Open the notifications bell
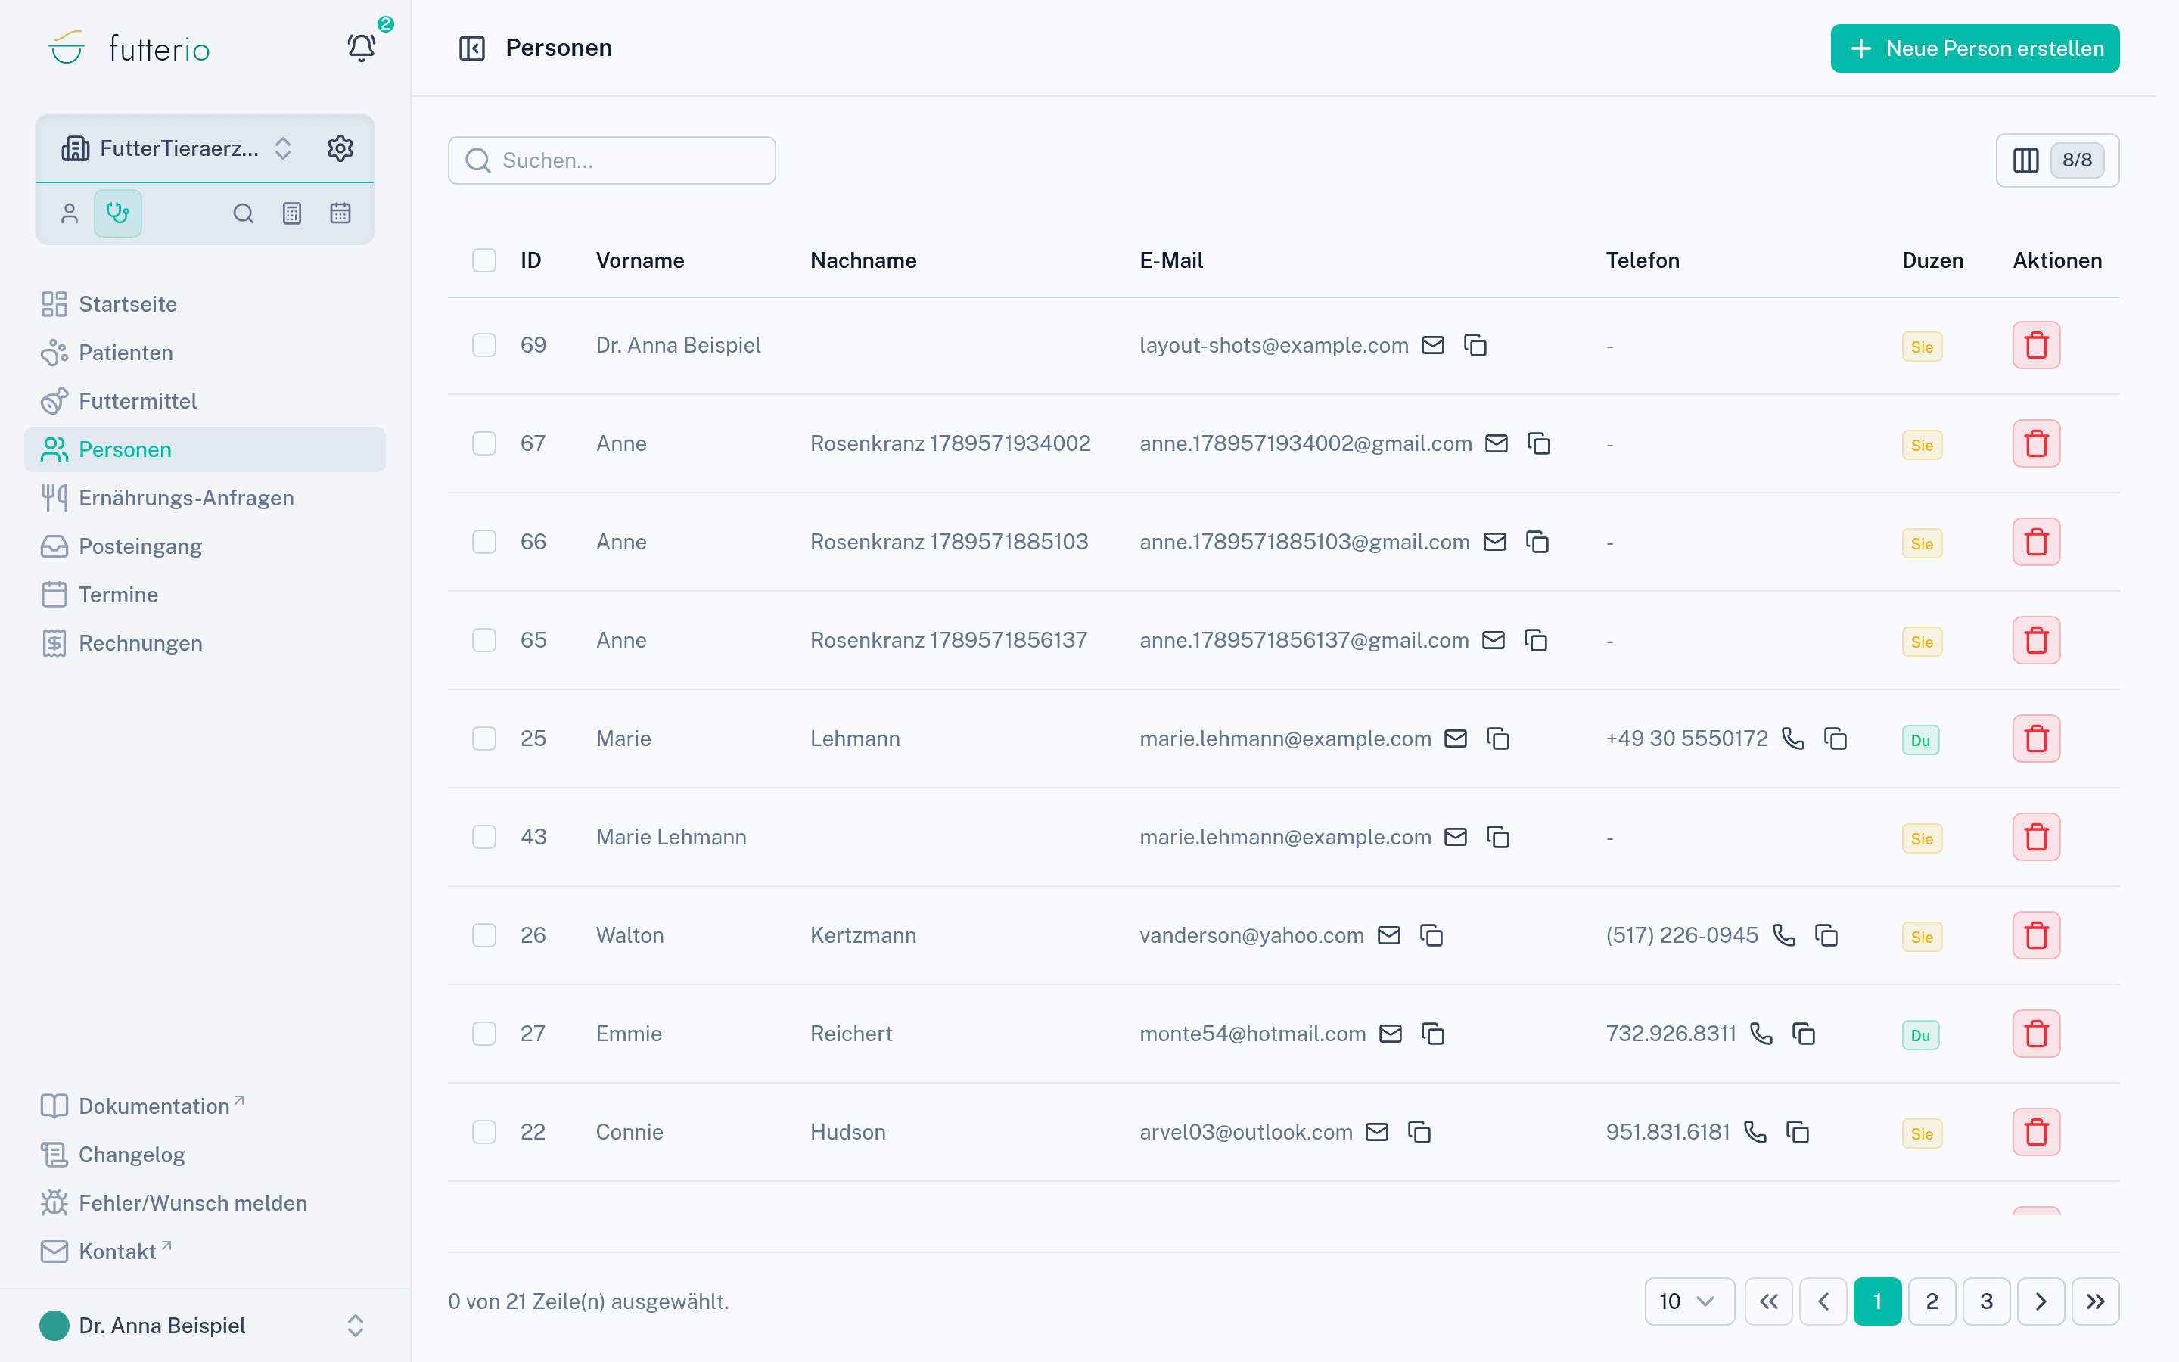 (x=361, y=48)
